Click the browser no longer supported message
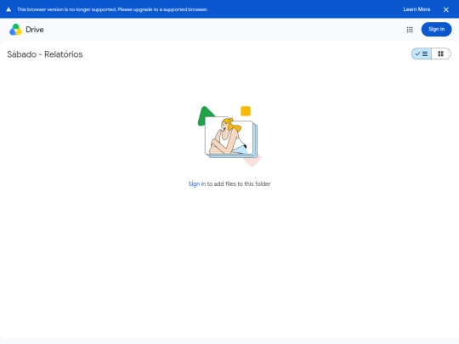The image size is (459, 344). (112, 9)
